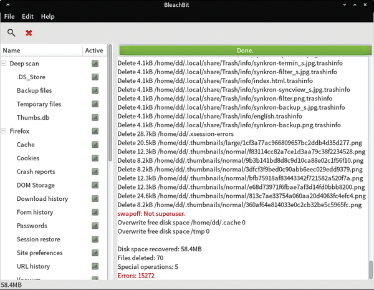
Task: Click the 'swapoff: Not superuser.' error line
Action: tap(151, 214)
